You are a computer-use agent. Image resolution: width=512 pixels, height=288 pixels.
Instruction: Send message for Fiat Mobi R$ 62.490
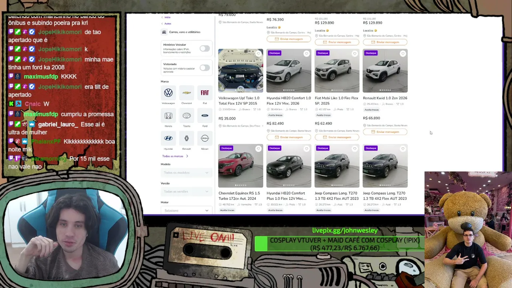point(337,137)
